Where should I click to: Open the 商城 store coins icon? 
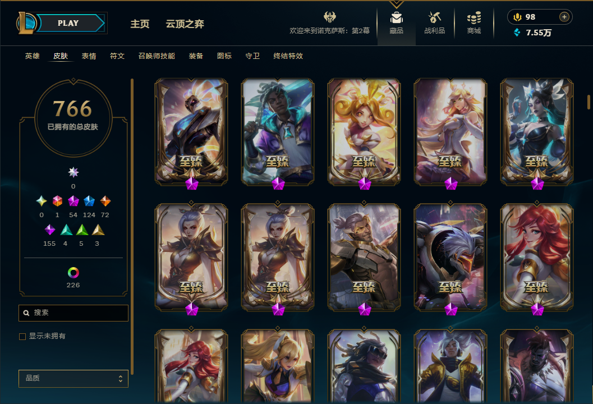[474, 17]
